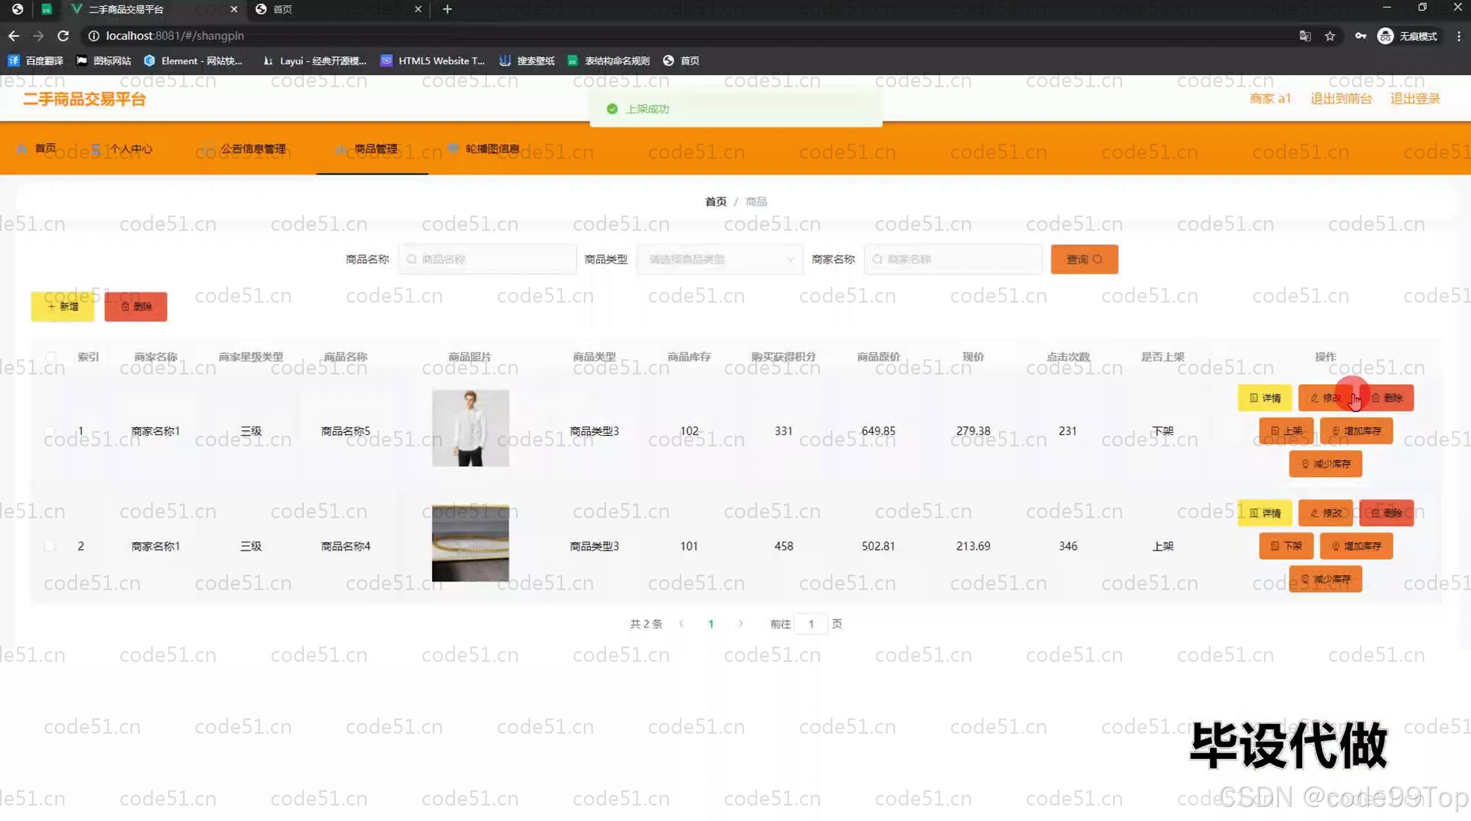Close the second 首页 browser tab

click(x=417, y=9)
